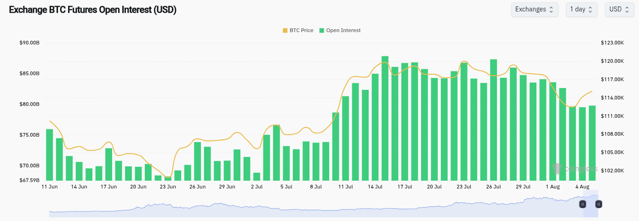Click the coinglass watermark logo
Screen dimensions: 639x221
575,169
